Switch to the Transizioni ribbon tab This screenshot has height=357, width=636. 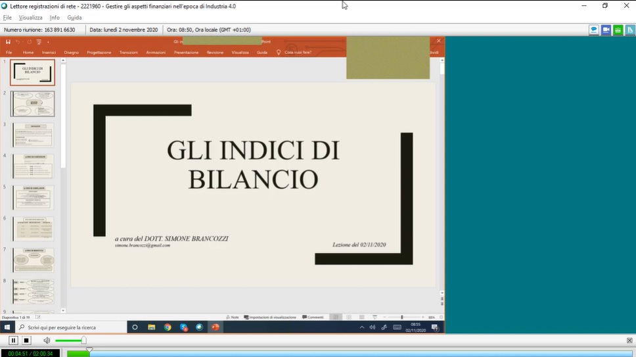pyautogui.click(x=128, y=52)
